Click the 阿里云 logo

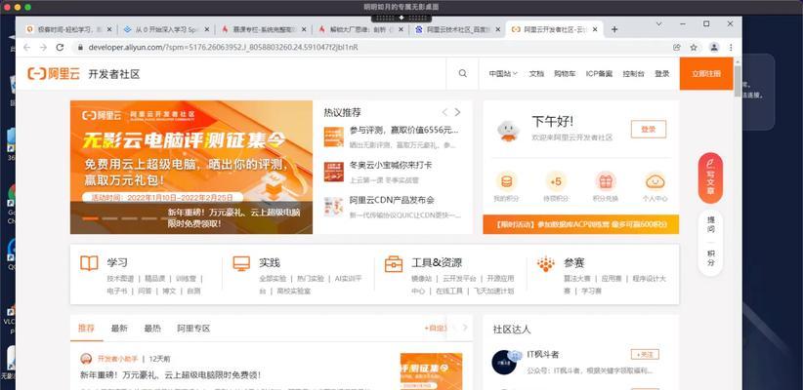[54, 73]
